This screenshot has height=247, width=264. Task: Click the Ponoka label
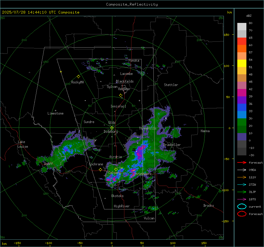click(x=134, y=61)
